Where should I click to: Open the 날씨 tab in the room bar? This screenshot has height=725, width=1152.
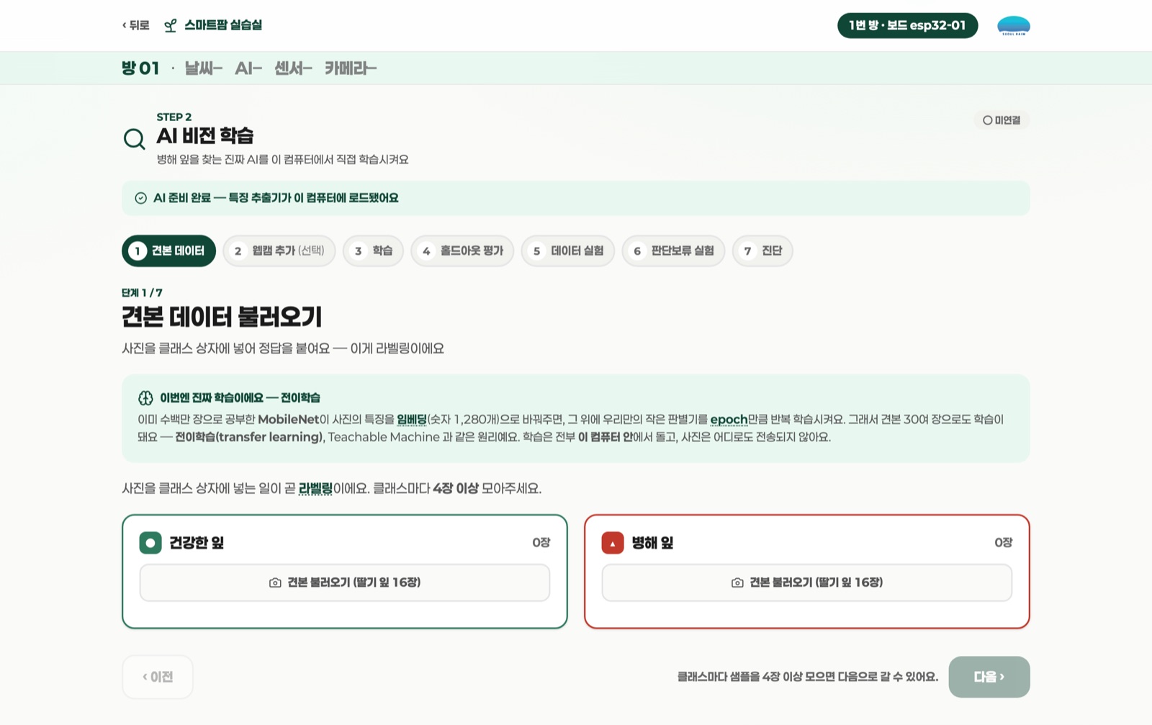203,68
